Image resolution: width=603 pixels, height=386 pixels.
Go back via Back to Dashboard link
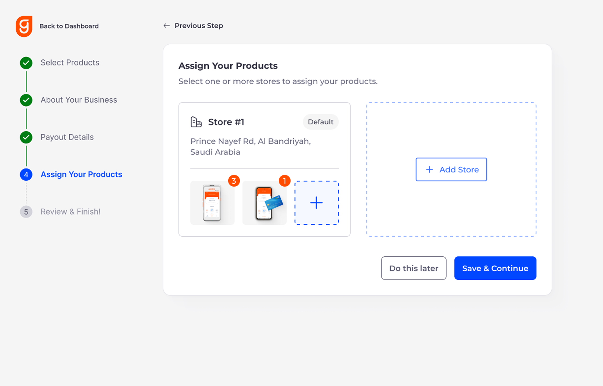point(69,26)
